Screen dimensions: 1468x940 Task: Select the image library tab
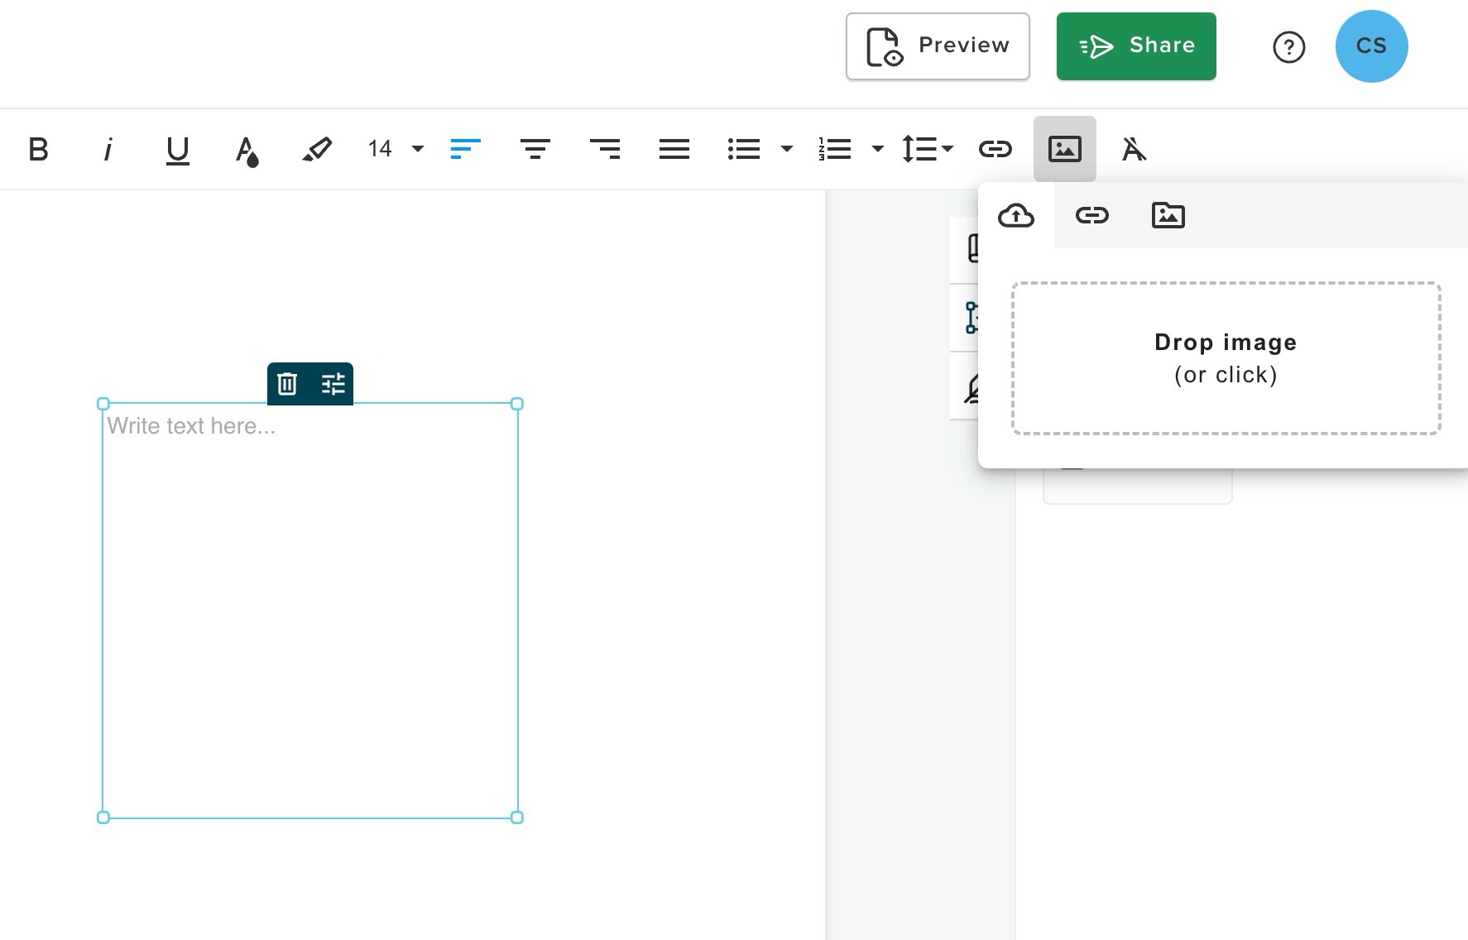point(1168,215)
